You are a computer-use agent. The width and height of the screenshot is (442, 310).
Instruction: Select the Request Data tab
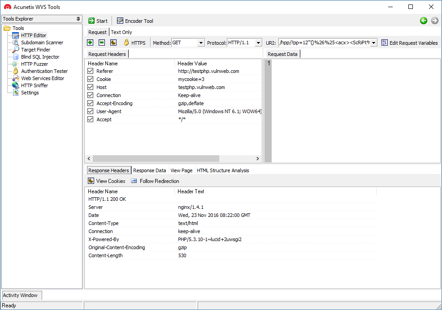coord(282,54)
